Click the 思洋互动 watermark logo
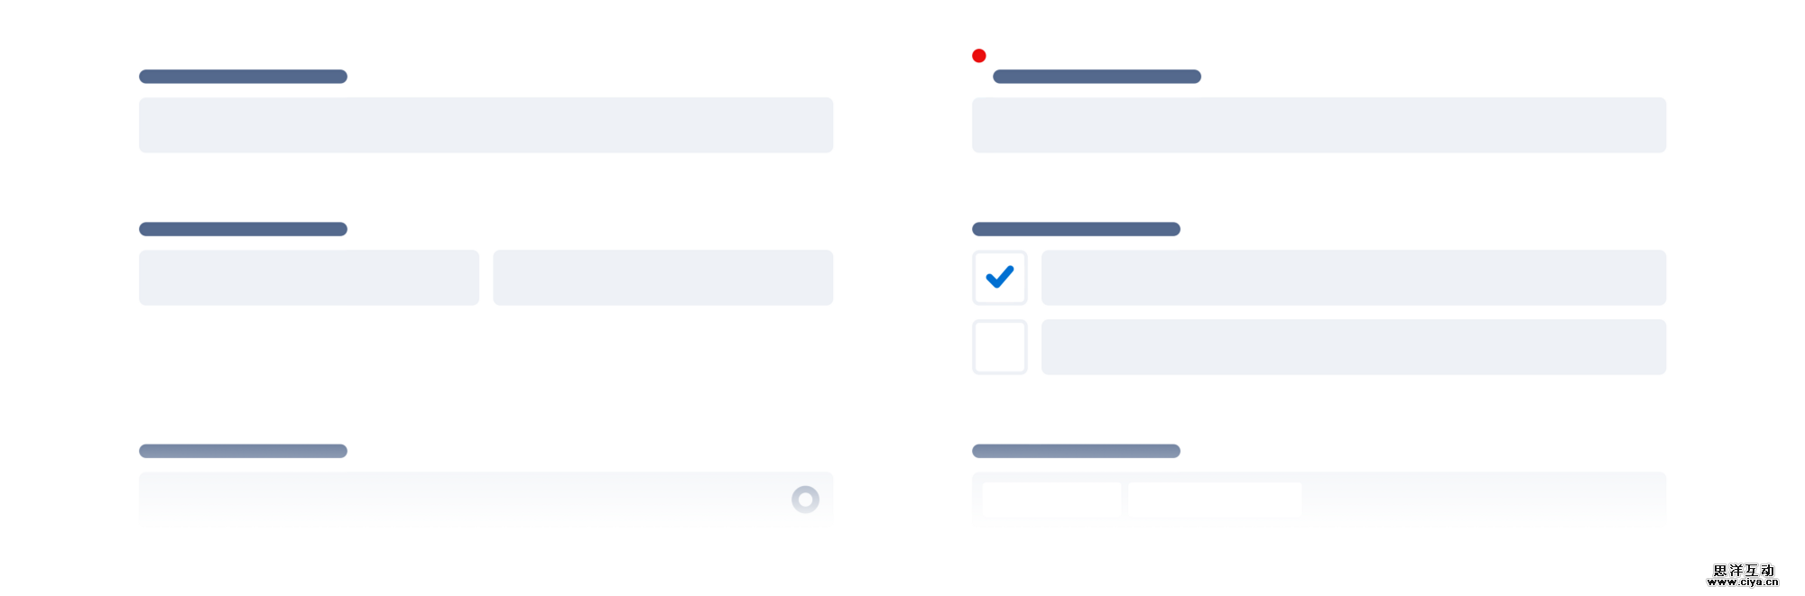1805x596 pixels. tap(1744, 570)
